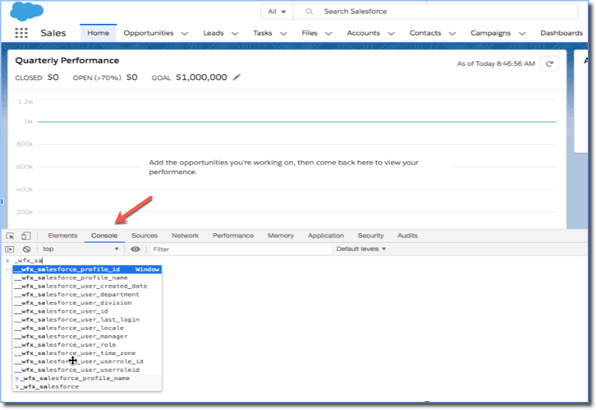Select the inspect element cursor icon
Screen dimensions: 596x410
click(10, 235)
